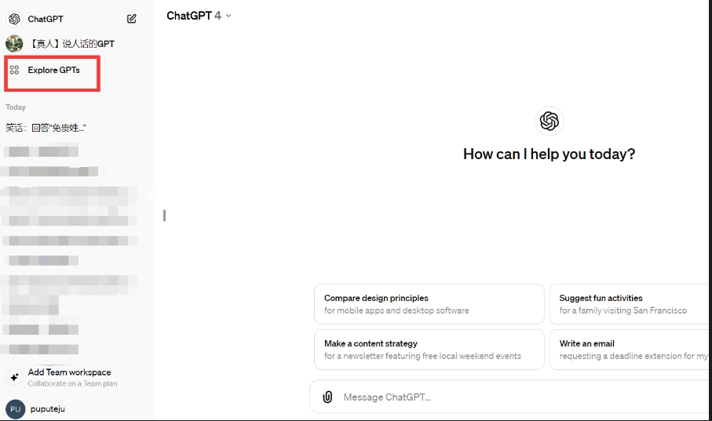Image resolution: width=712 pixels, height=421 pixels.
Task: Choose the Compare design principles suggestion
Action: 429,304
